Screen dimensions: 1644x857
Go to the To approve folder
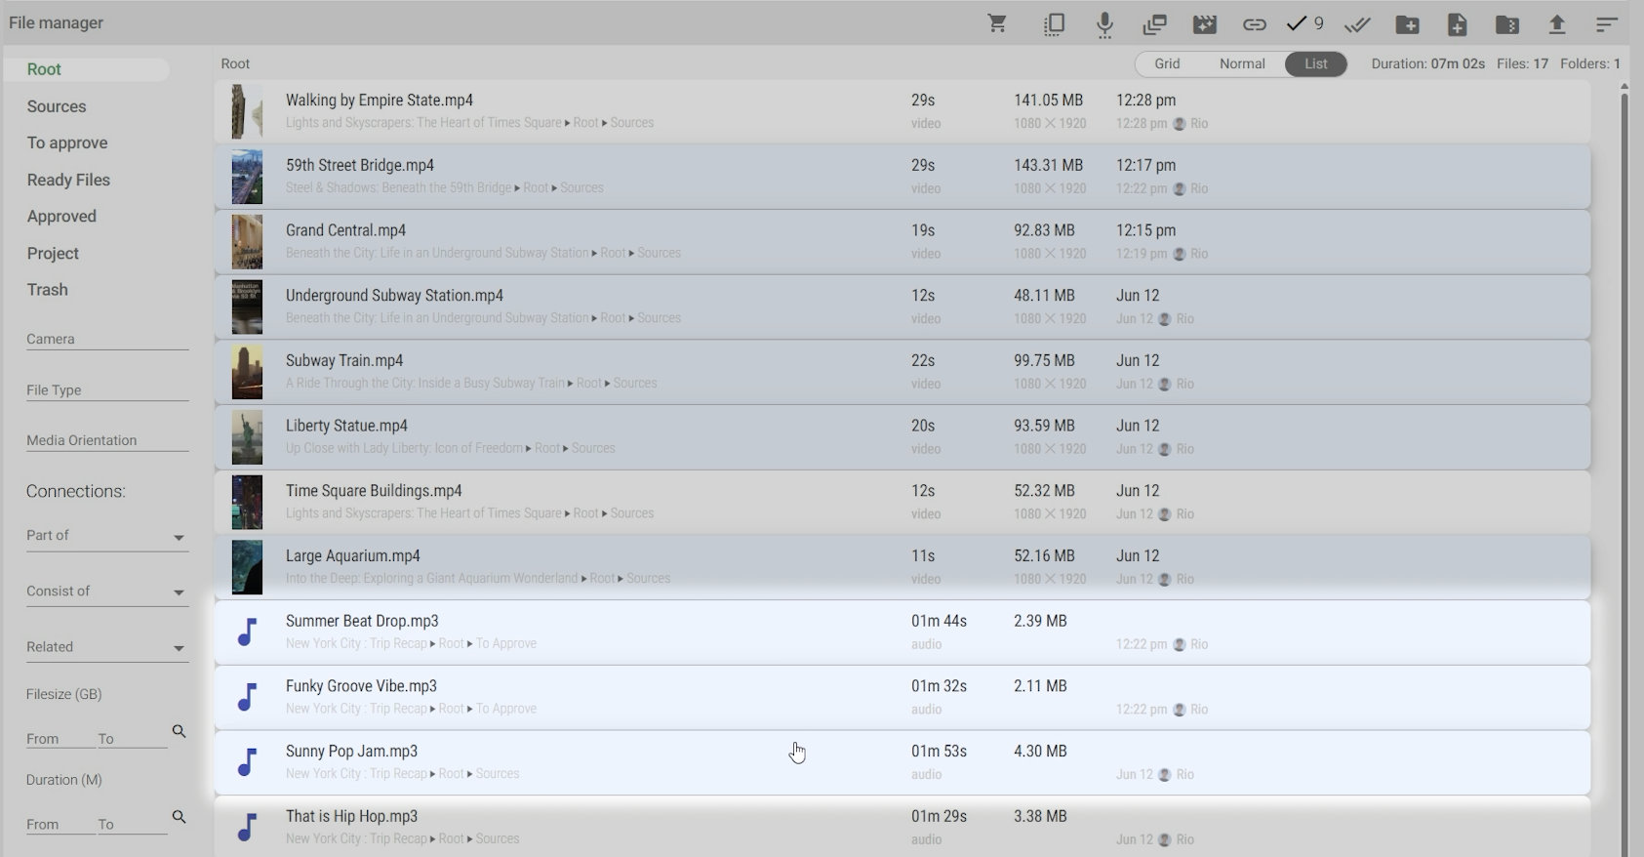(67, 143)
